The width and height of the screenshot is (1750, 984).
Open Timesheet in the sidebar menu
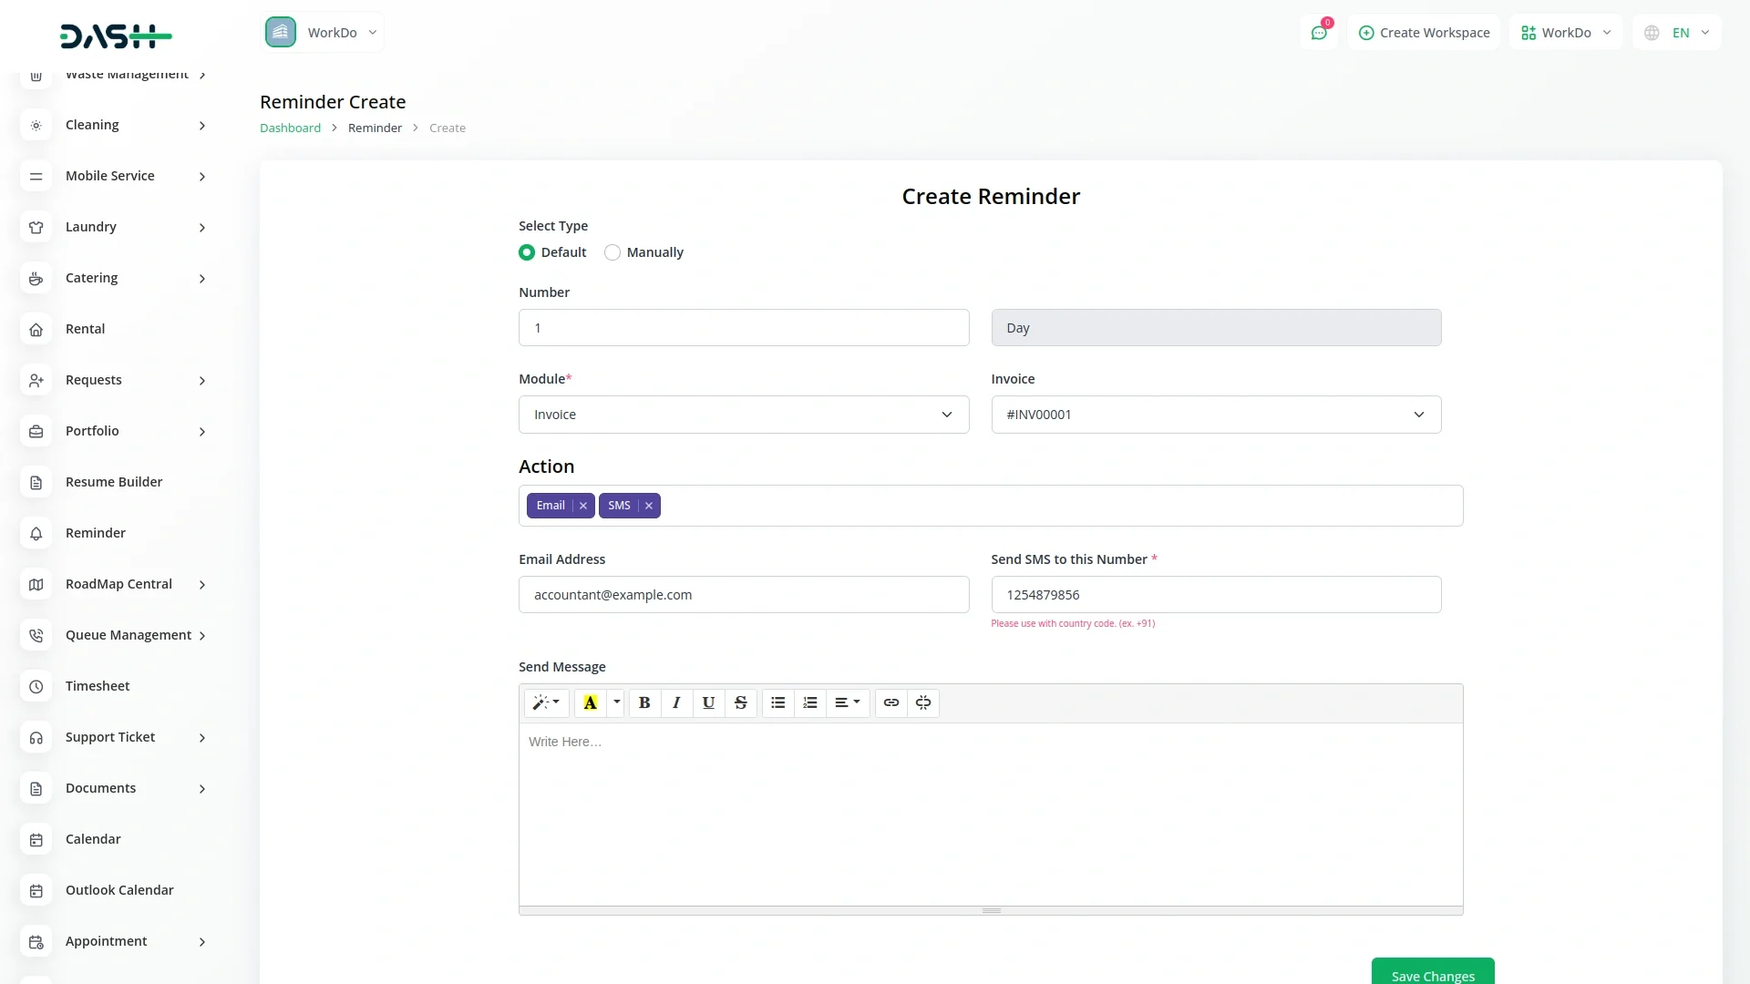[x=98, y=686]
